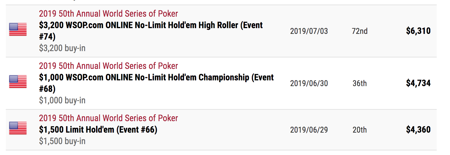The width and height of the screenshot is (450, 155).
Task: Click the 72nd place result
Action: point(360,31)
